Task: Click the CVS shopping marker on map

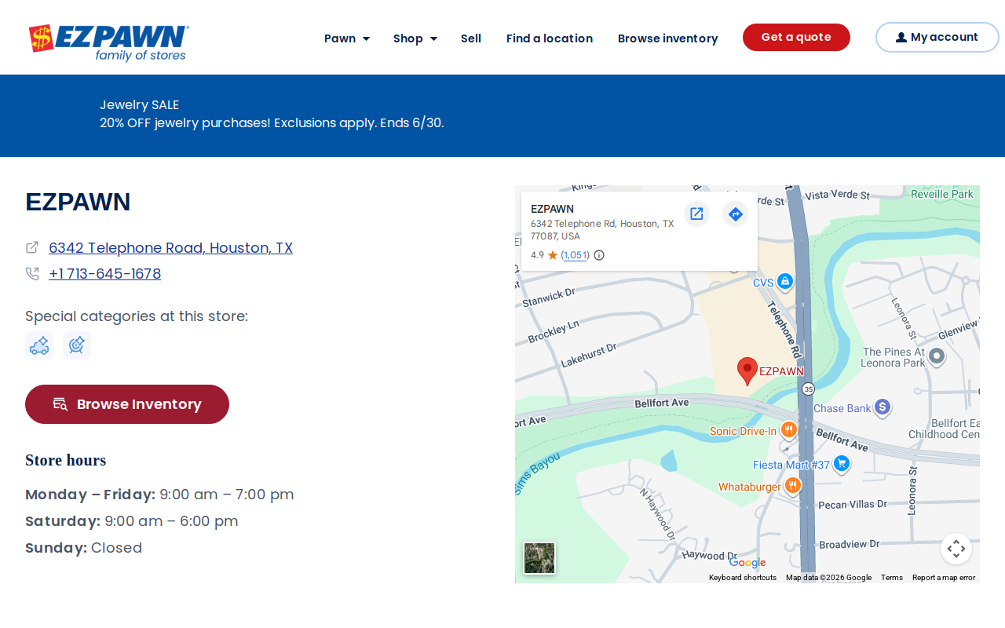Action: pos(785,281)
